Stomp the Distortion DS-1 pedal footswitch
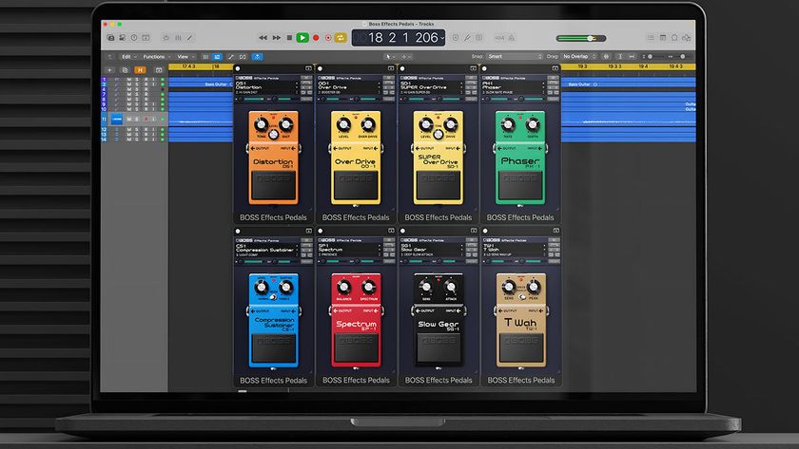Screen dimensions: 799x449 coord(273,185)
